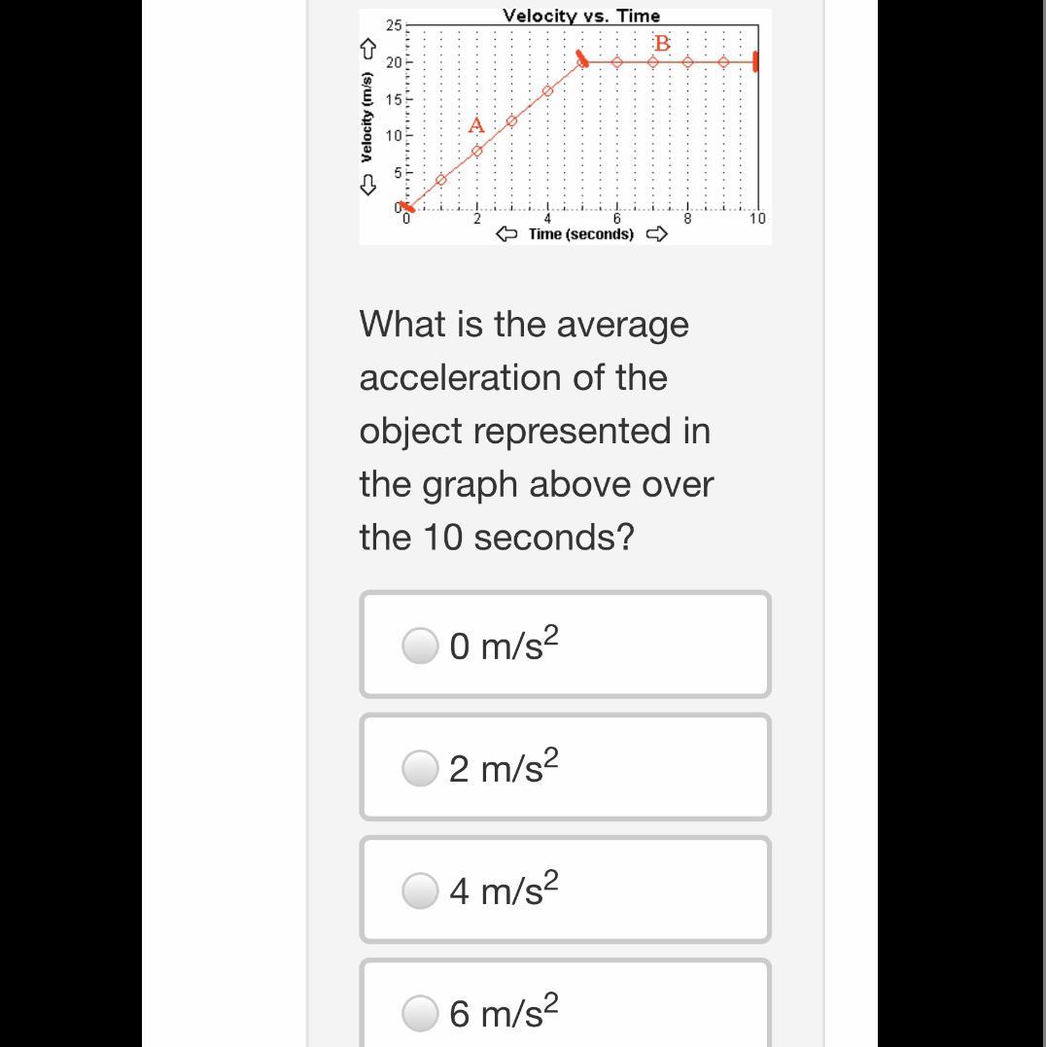1046x1047 pixels.
Task: Click the data point at 7 seconds
Action: click(x=653, y=62)
